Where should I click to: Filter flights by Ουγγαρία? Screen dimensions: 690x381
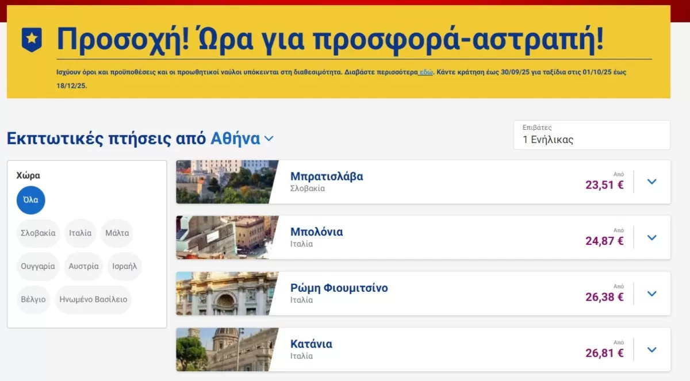(x=39, y=267)
